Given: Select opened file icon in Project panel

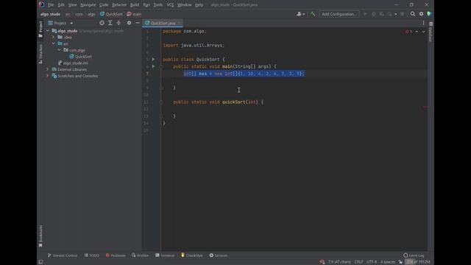Looking at the screenshot, I should pyautogui.click(x=102, y=23).
